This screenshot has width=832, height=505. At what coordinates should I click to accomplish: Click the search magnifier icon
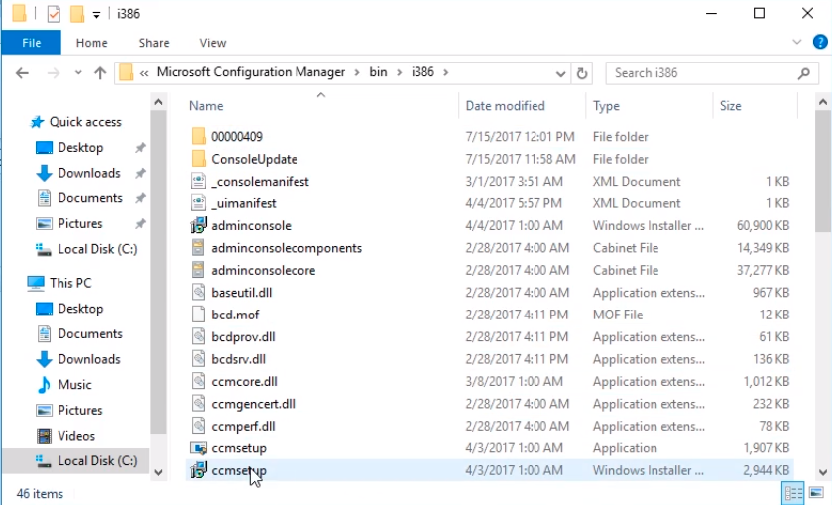point(804,73)
